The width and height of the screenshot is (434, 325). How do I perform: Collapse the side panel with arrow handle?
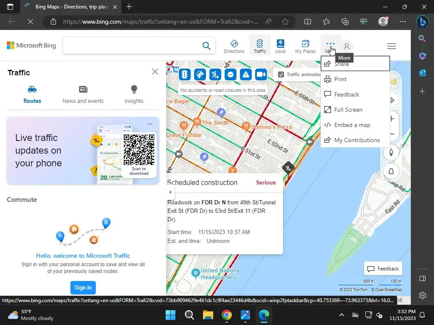pyautogui.click(x=170, y=192)
